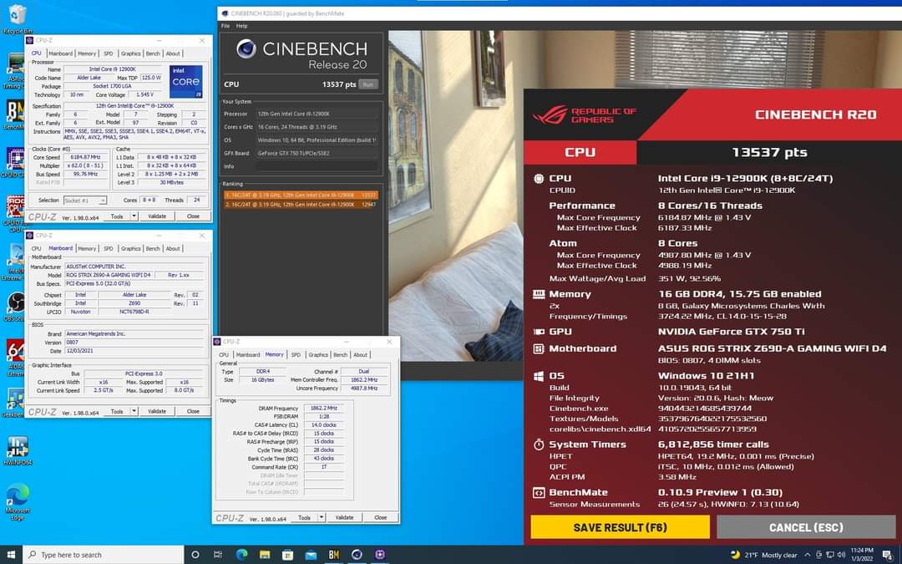Open Bench tab in top CPU-Z window
The width and height of the screenshot is (902, 564).
tap(153, 53)
